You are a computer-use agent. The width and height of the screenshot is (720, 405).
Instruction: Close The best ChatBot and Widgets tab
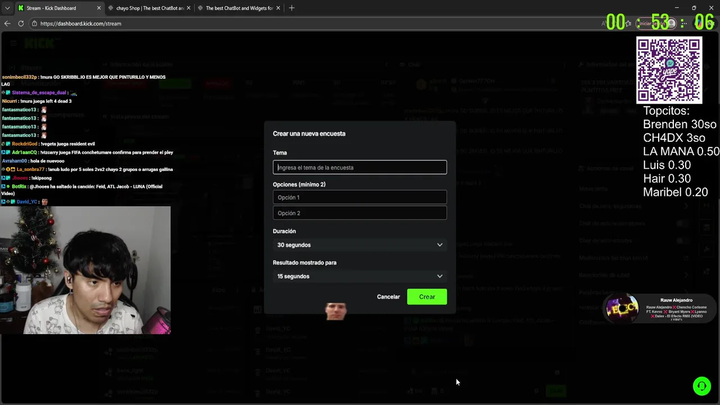click(x=278, y=8)
